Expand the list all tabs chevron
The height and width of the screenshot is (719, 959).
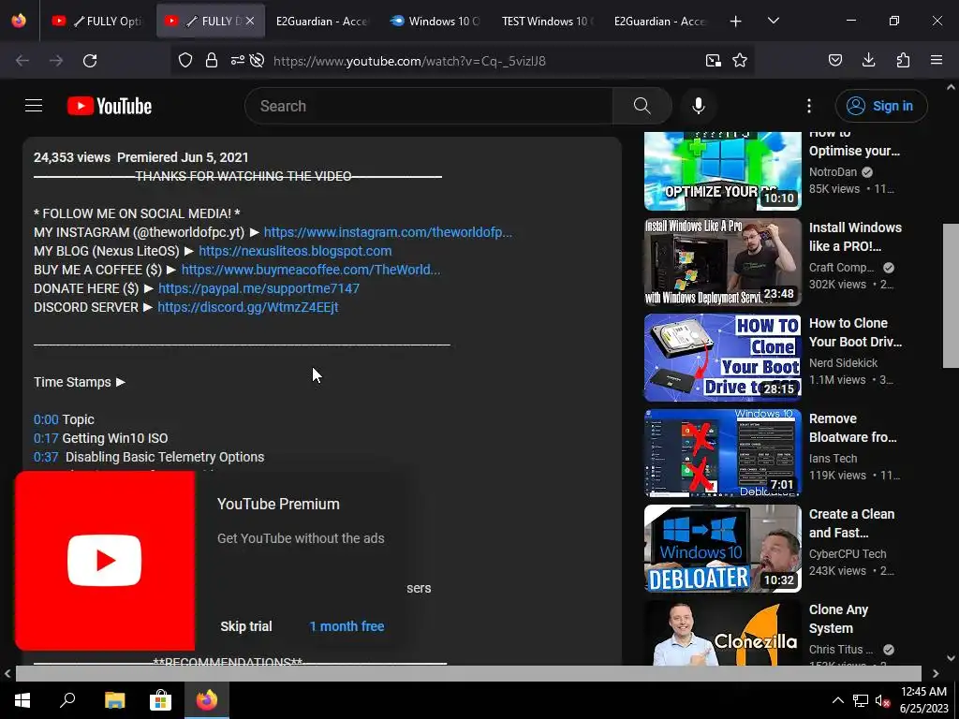point(773,21)
